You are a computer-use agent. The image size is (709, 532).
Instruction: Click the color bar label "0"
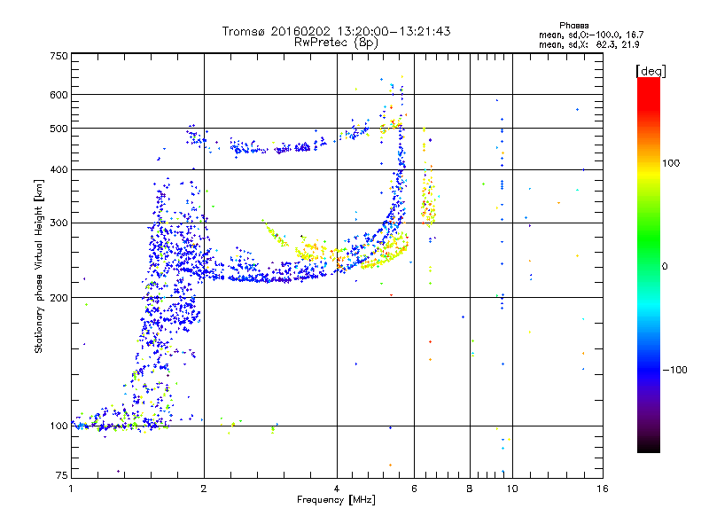665,267
